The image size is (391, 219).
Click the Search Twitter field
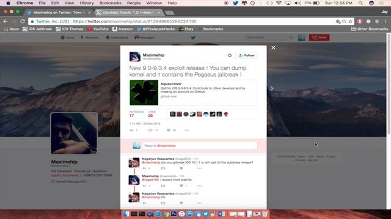pyautogui.click(x=269, y=38)
